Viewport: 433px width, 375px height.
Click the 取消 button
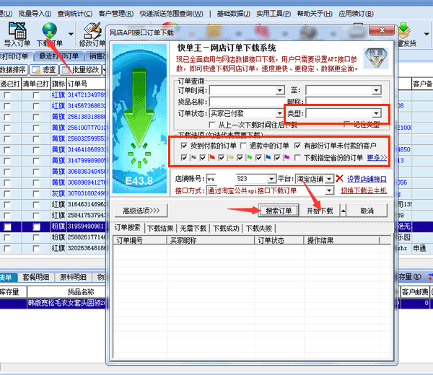(367, 211)
